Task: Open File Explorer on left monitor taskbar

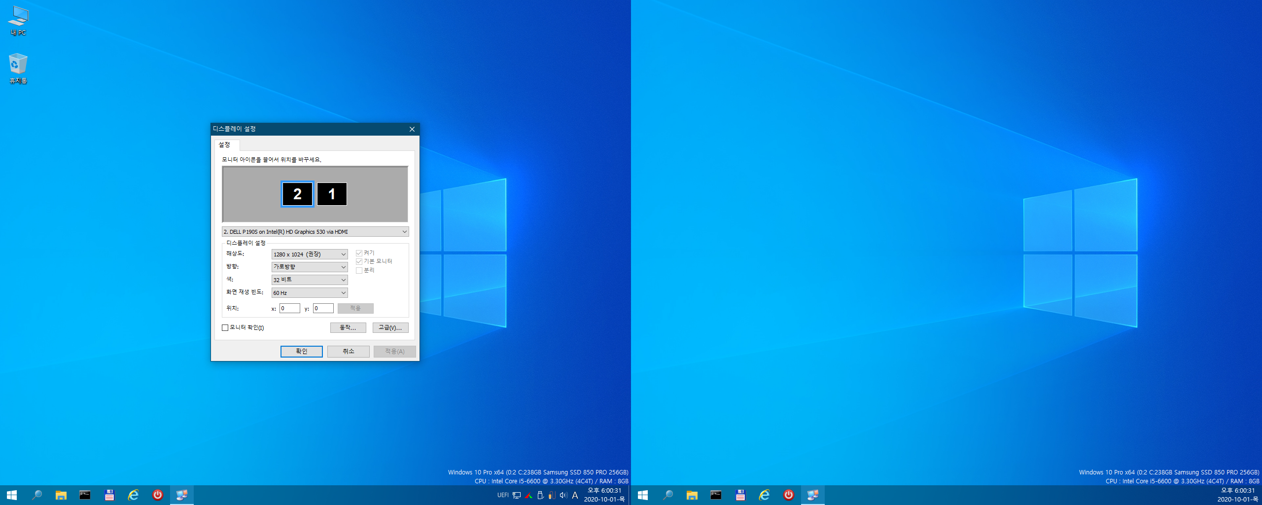Action: (61, 495)
